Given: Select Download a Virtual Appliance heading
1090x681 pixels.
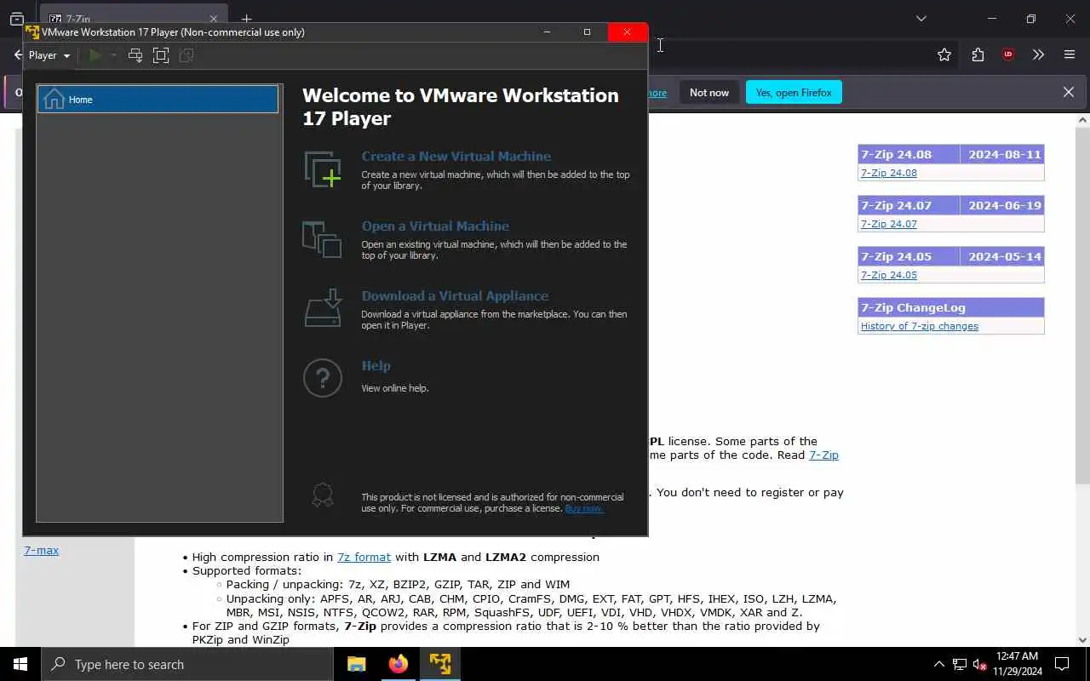Looking at the screenshot, I should (455, 295).
